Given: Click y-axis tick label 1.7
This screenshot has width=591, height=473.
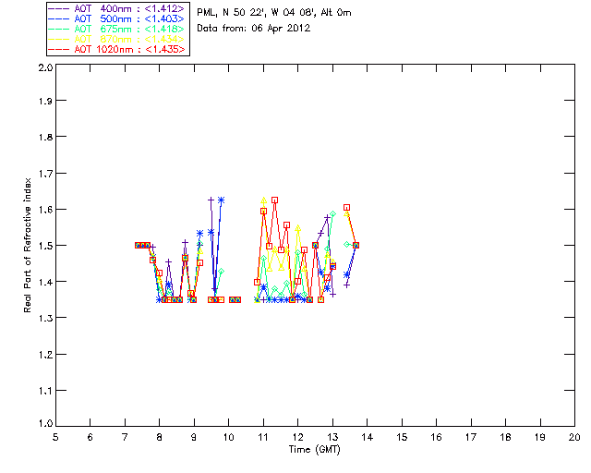Looking at the screenshot, I should click(x=45, y=174).
